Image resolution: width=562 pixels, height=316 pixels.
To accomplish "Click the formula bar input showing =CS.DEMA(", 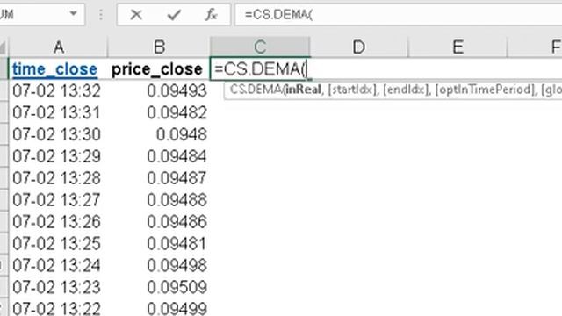I will pos(398,15).
